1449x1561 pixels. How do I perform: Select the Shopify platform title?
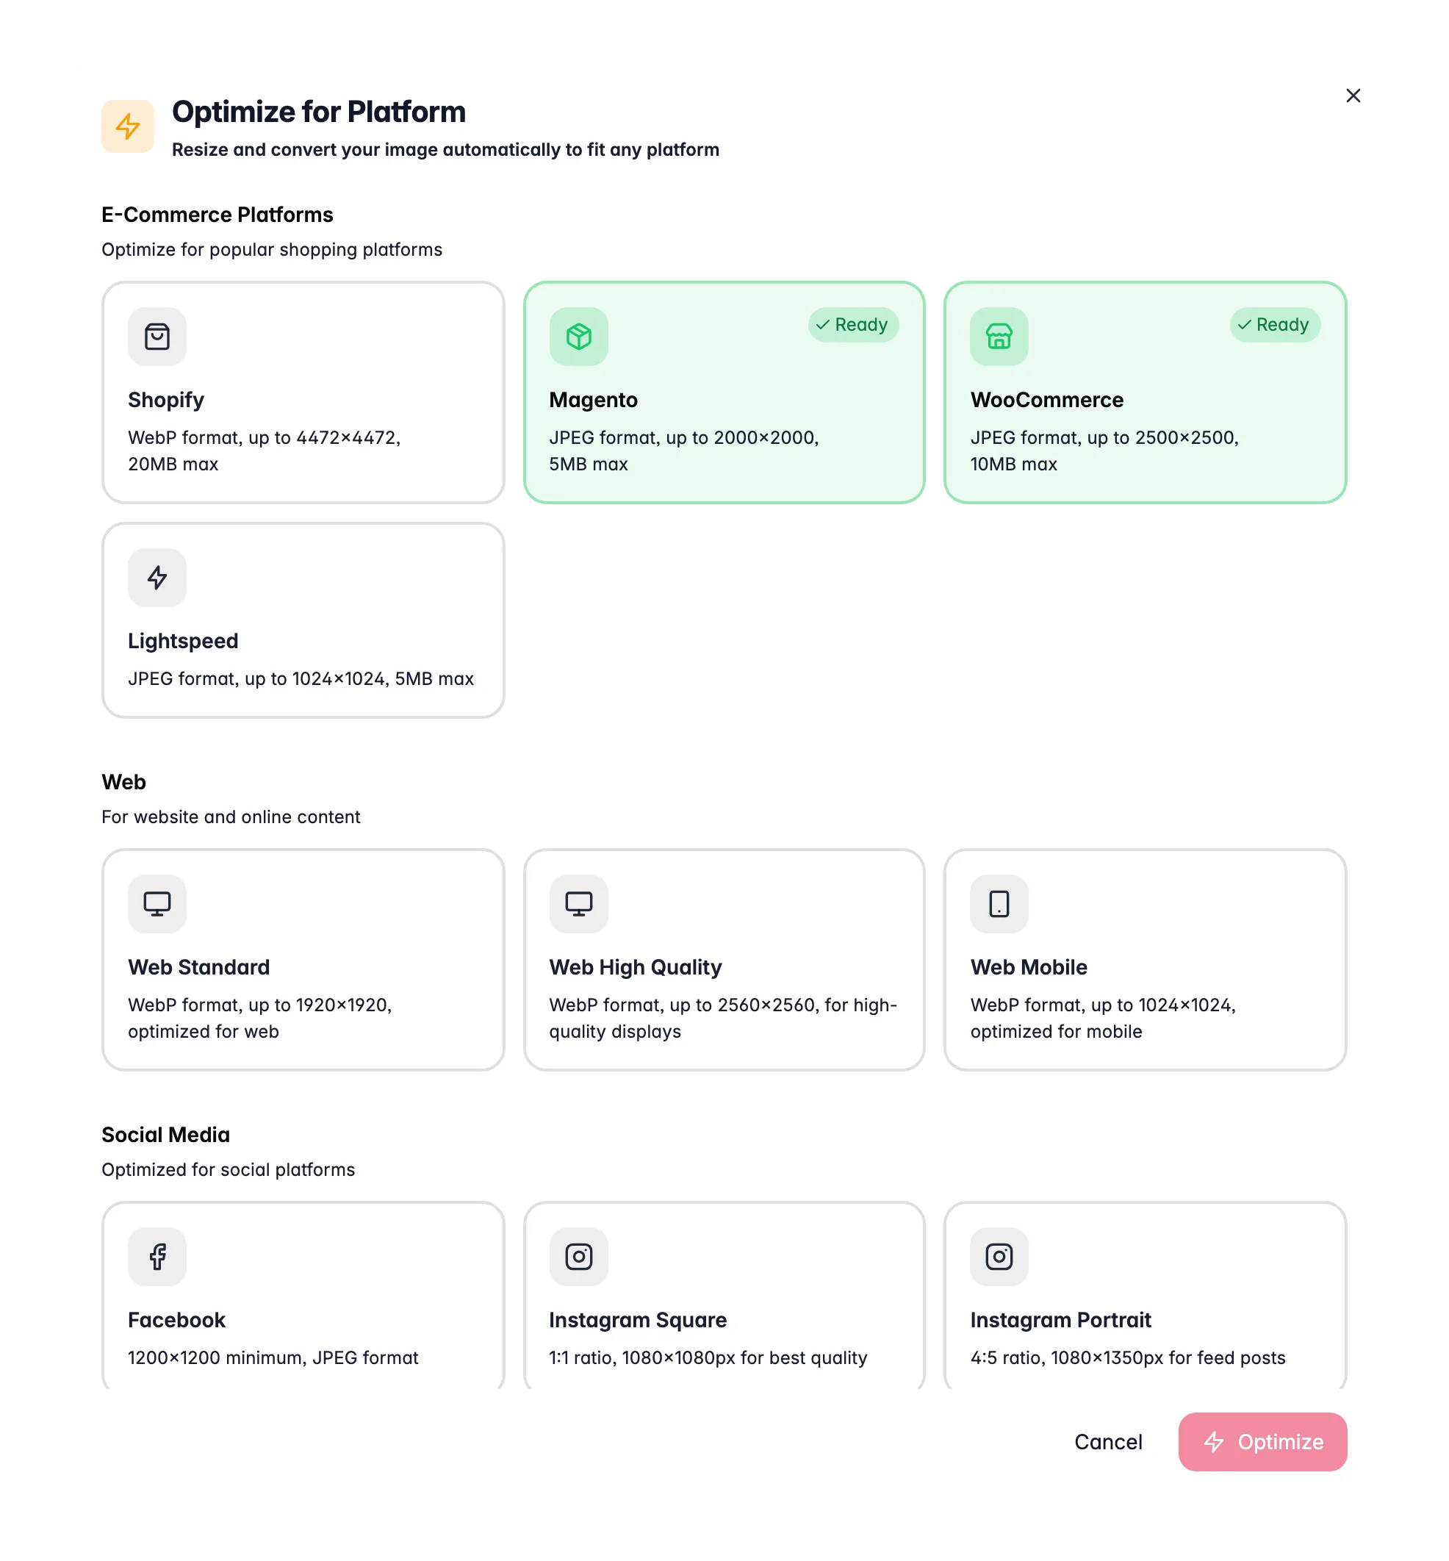pyautogui.click(x=166, y=400)
